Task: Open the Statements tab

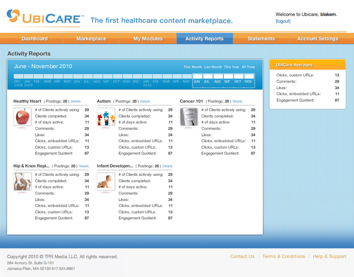Action: [261, 39]
